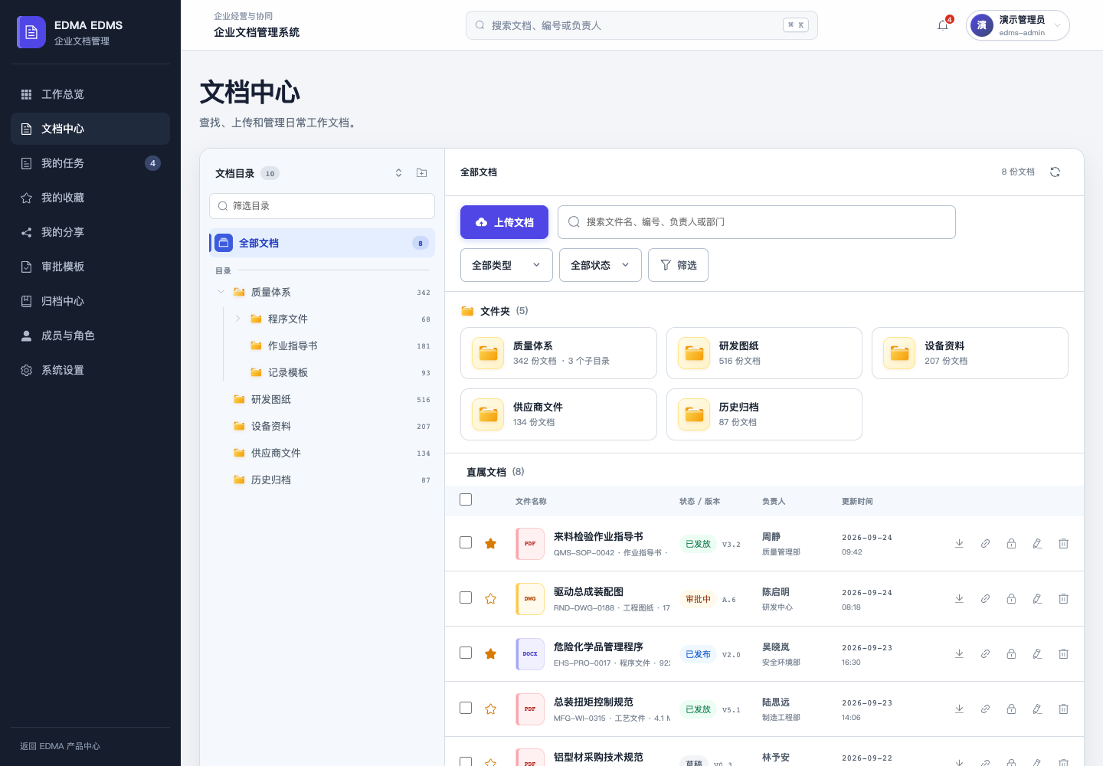Screen dimensions: 1103x766
Task: Open 我的任务 in sidebar
Action: tap(90, 163)
